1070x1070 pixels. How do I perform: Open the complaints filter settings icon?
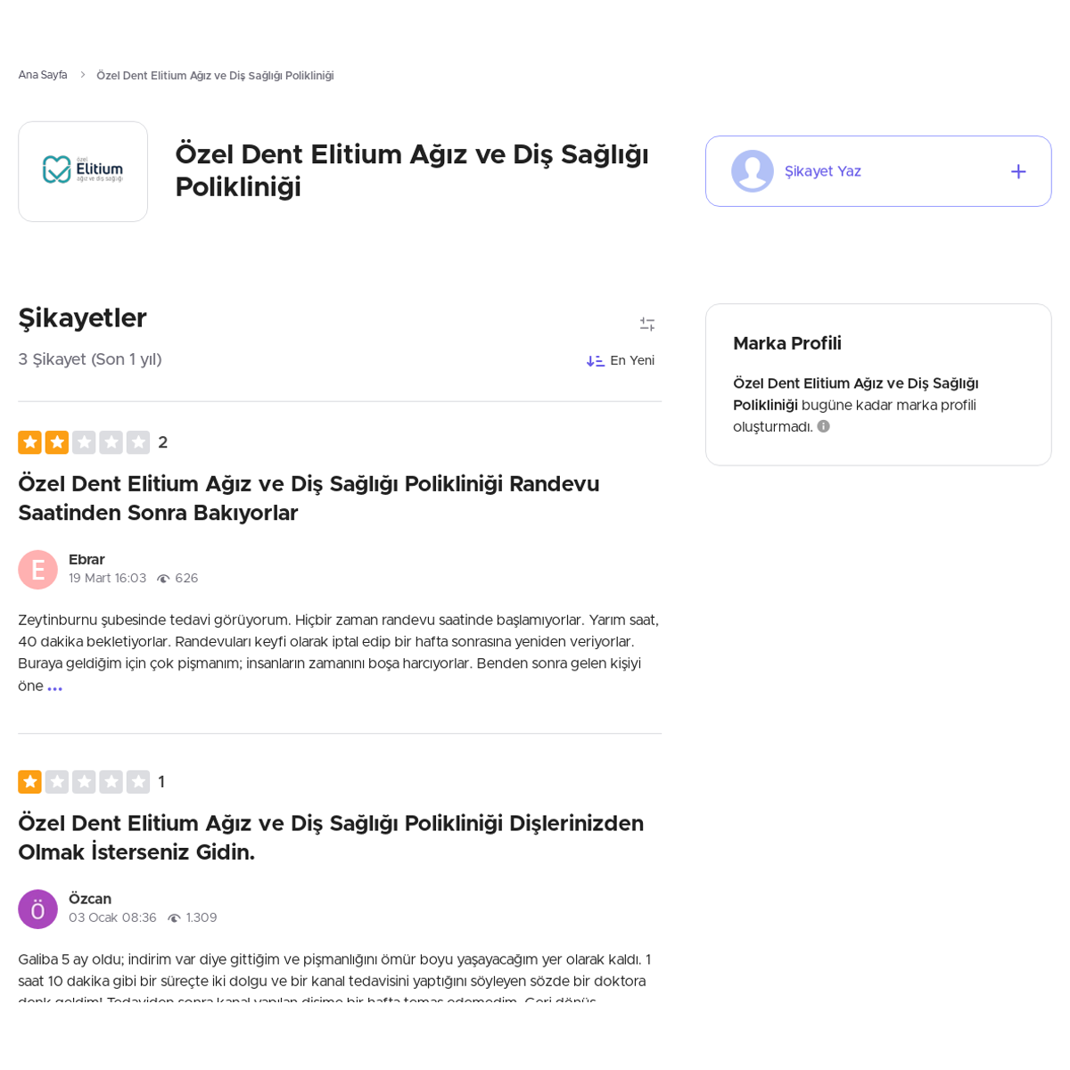(x=647, y=325)
